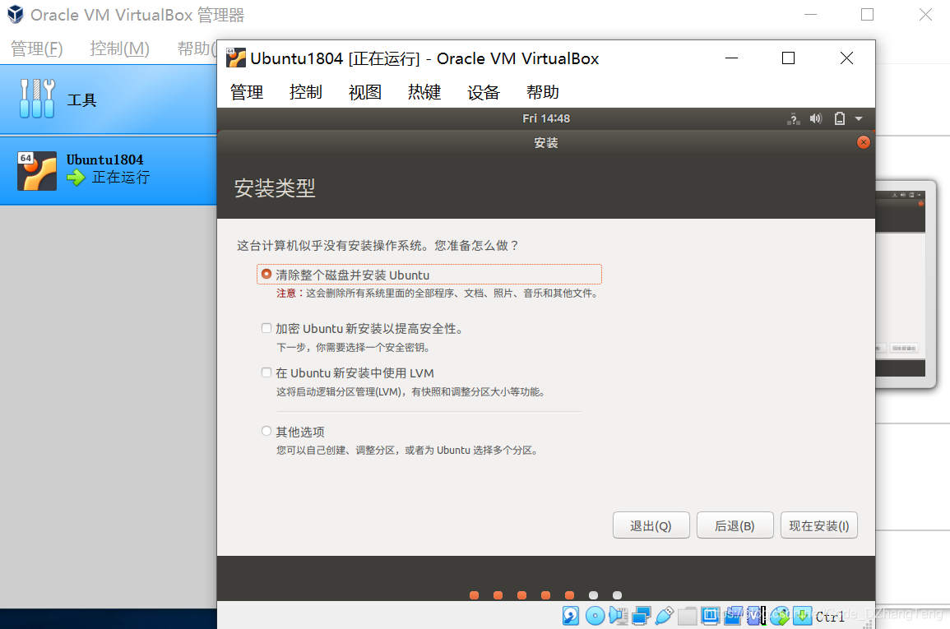Click the 安装 installer title text
The image size is (950, 629).
click(x=546, y=143)
